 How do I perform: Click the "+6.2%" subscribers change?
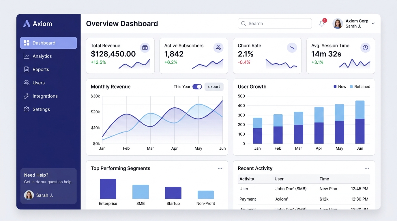[171, 62]
